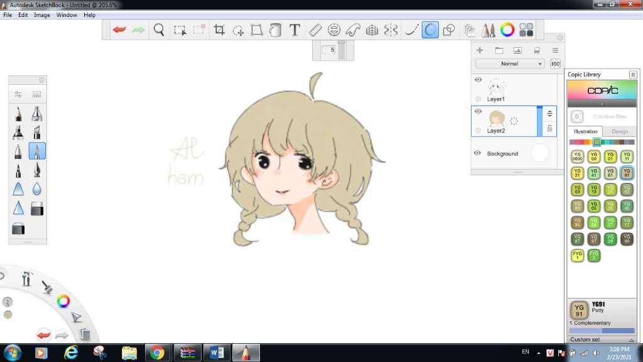Toggle the Copic Library toolbar icon
Screen dimensions: 643x362
pos(526,30)
